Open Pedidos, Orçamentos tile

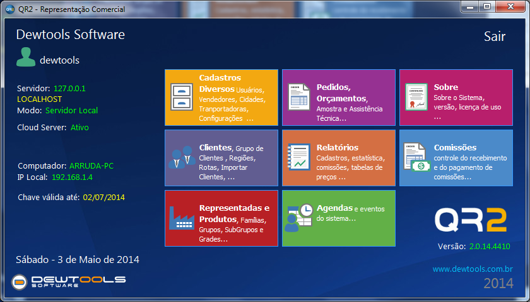(x=339, y=98)
